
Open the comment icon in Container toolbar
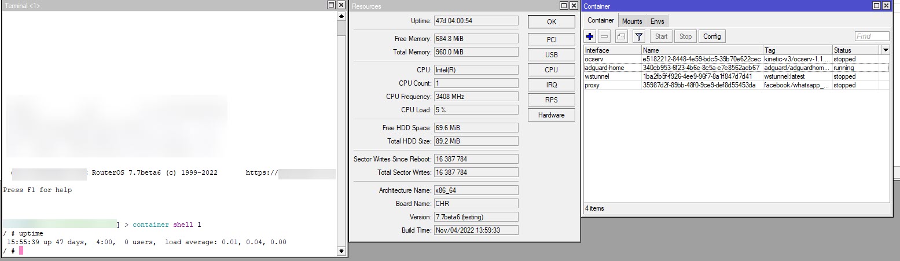coord(621,36)
